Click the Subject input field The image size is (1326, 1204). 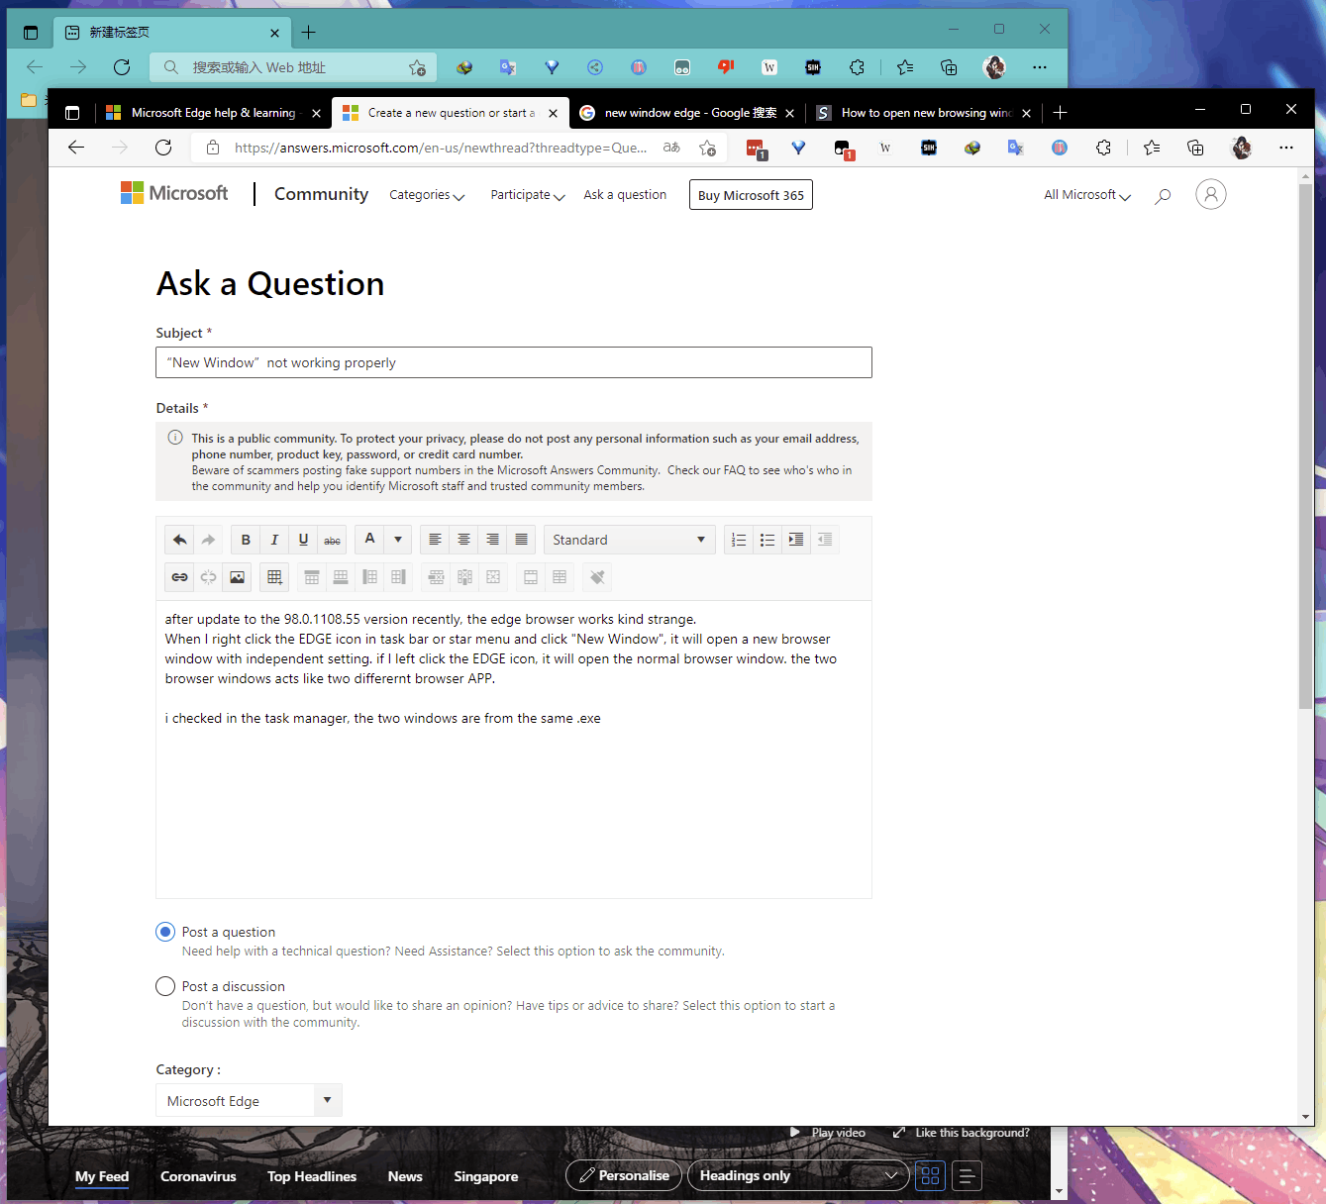click(x=514, y=362)
